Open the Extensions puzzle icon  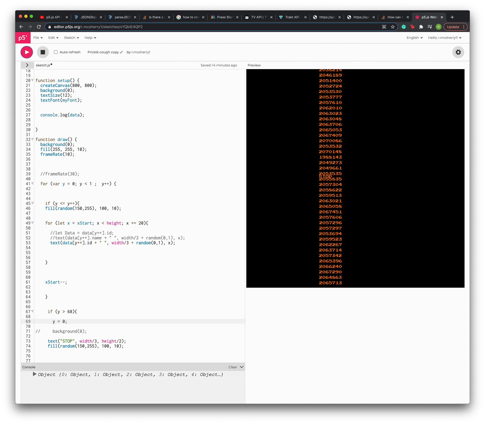(421, 27)
